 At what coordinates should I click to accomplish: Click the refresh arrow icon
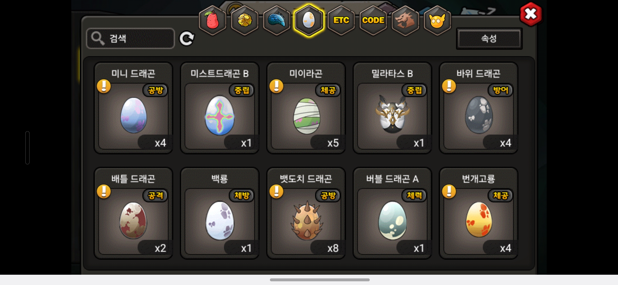click(187, 39)
